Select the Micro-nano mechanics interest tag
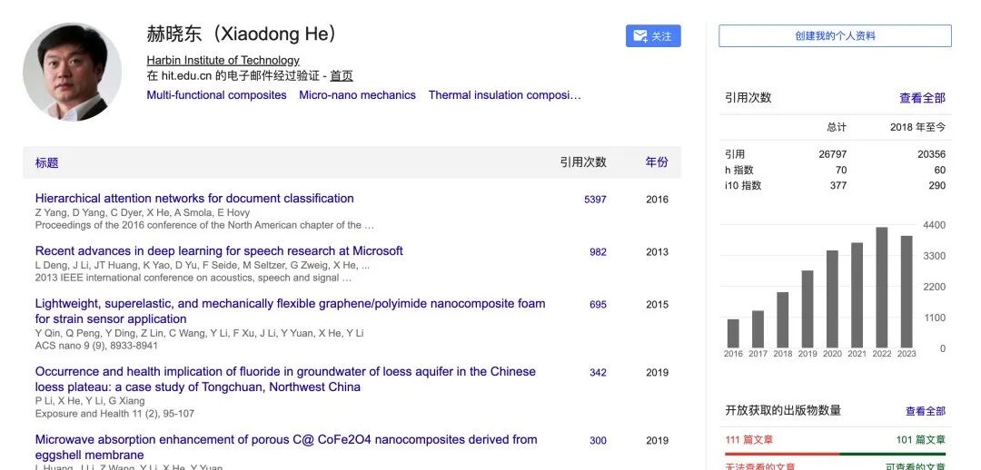The width and height of the screenshot is (981, 470). click(357, 95)
